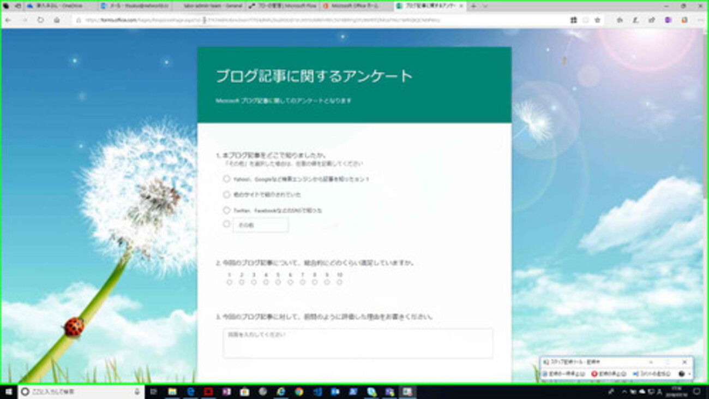709x399 pixels.
Task: Click the microphone icon in taskbar search
Action: pos(137,392)
